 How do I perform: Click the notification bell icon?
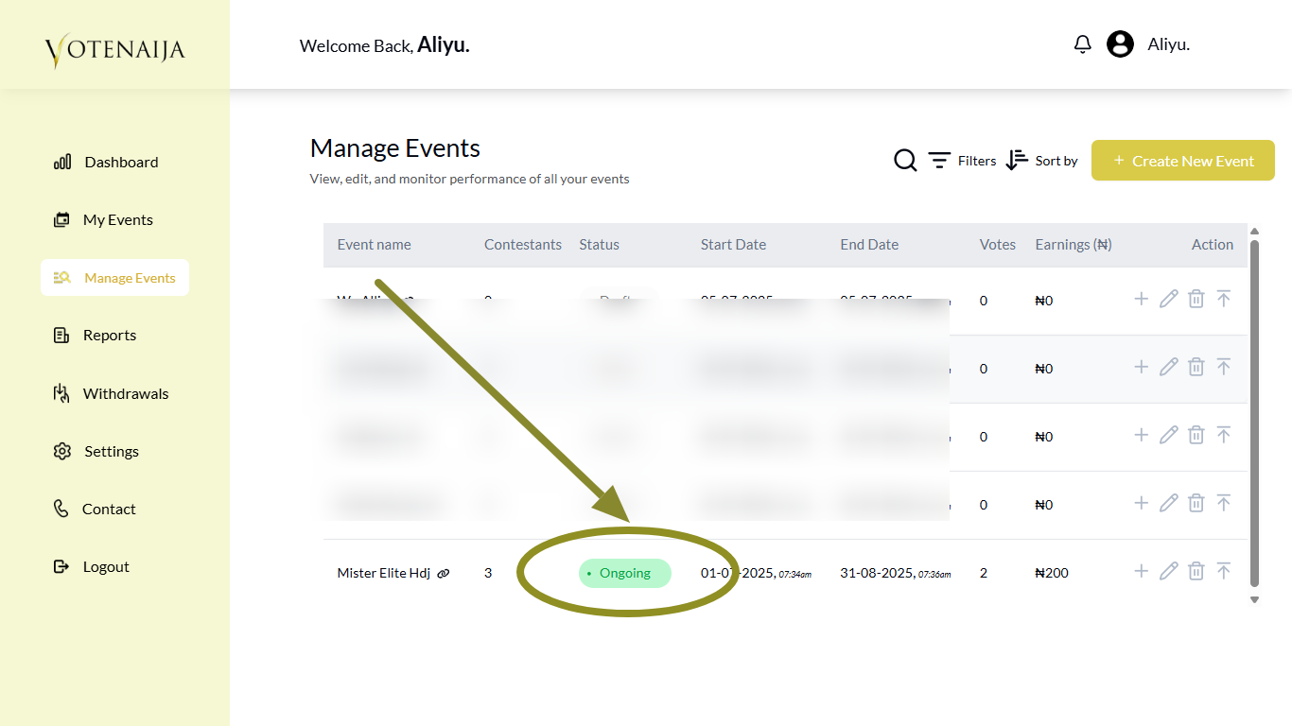[1083, 44]
